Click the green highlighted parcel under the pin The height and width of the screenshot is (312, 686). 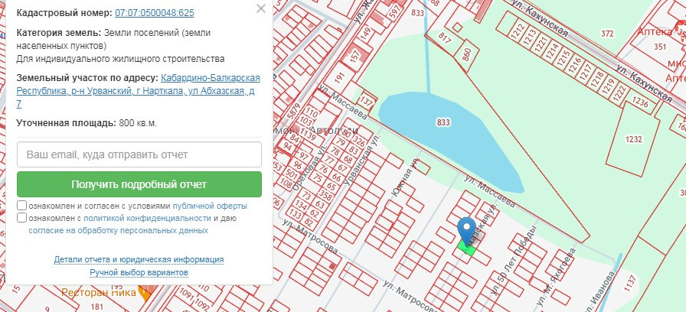click(x=466, y=246)
